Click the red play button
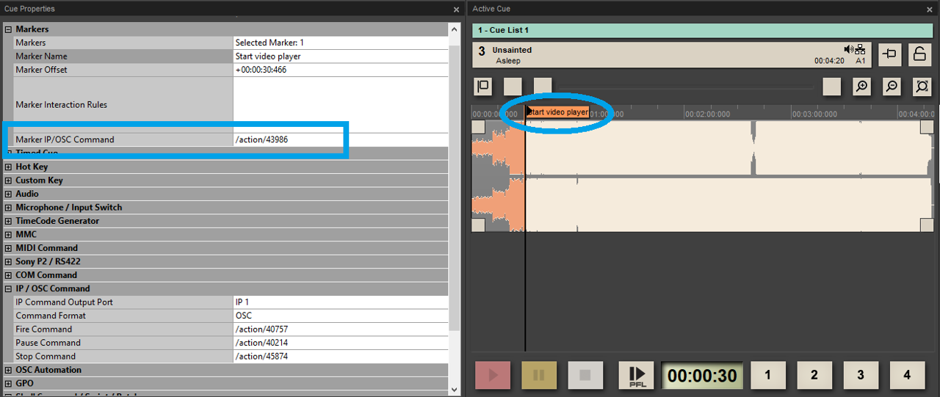This screenshot has width=940, height=397. [493, 375]
